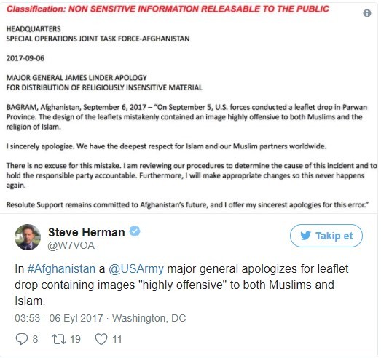Viewport: 381px width, 358px height.
Task: Click the Steve Herman display name
Action: 87,232
